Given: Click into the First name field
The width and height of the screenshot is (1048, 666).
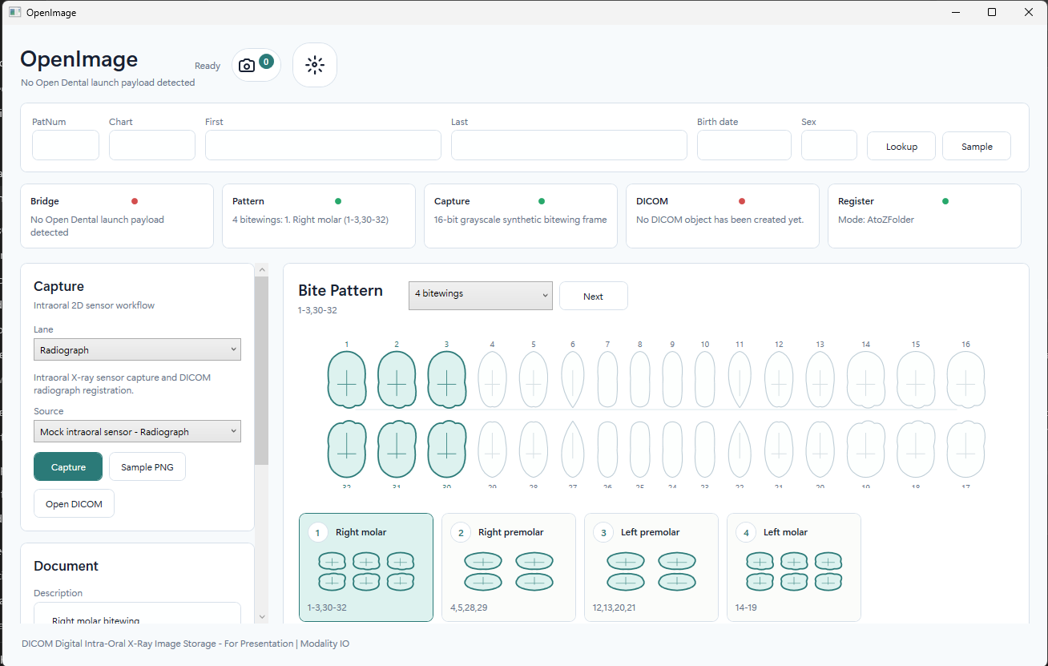Looking at the screenshot, I should 323,145.
